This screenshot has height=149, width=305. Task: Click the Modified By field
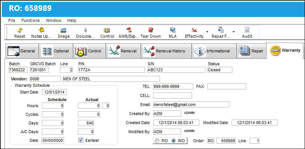pyautogui.click(x=167, y=132)
